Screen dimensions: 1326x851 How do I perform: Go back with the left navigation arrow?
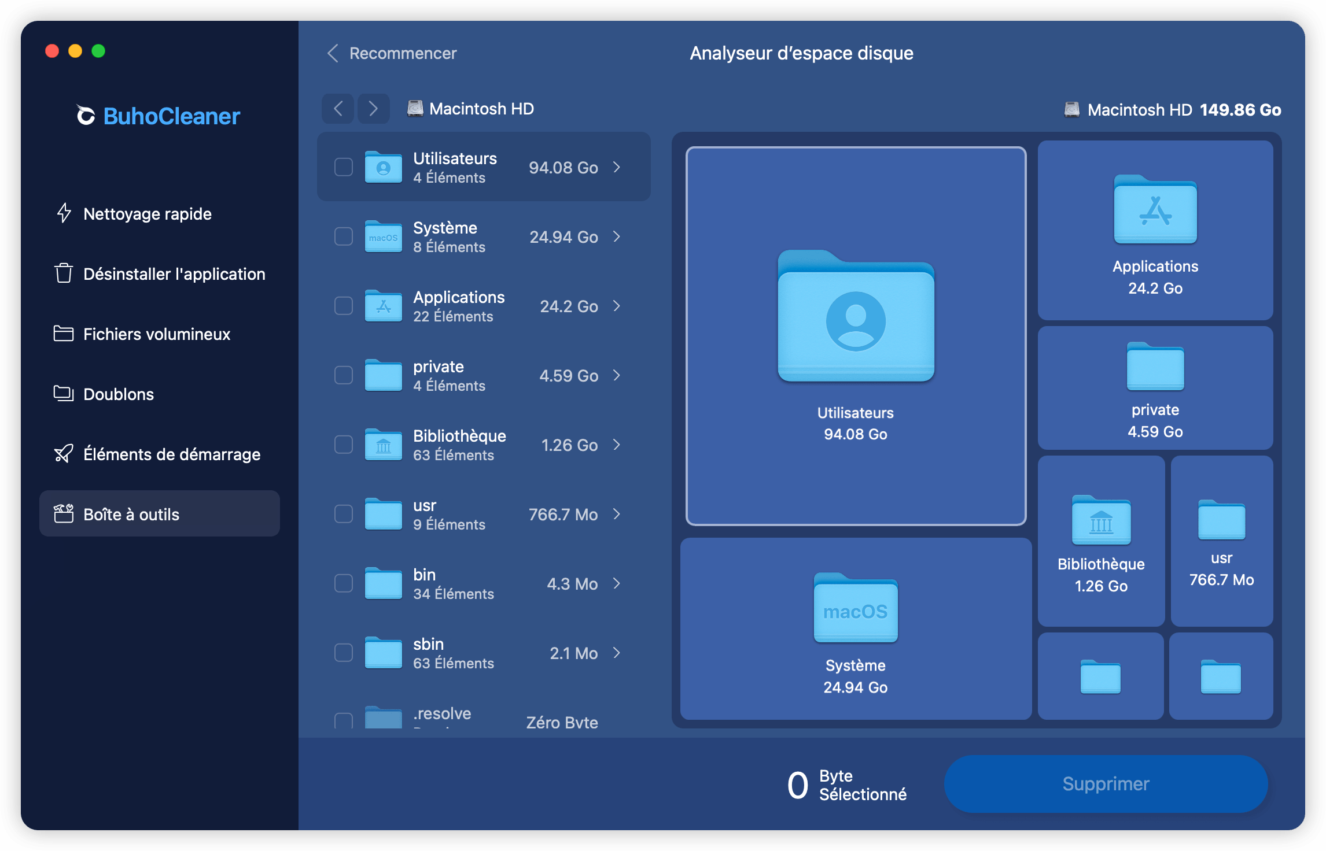(338, 108)
